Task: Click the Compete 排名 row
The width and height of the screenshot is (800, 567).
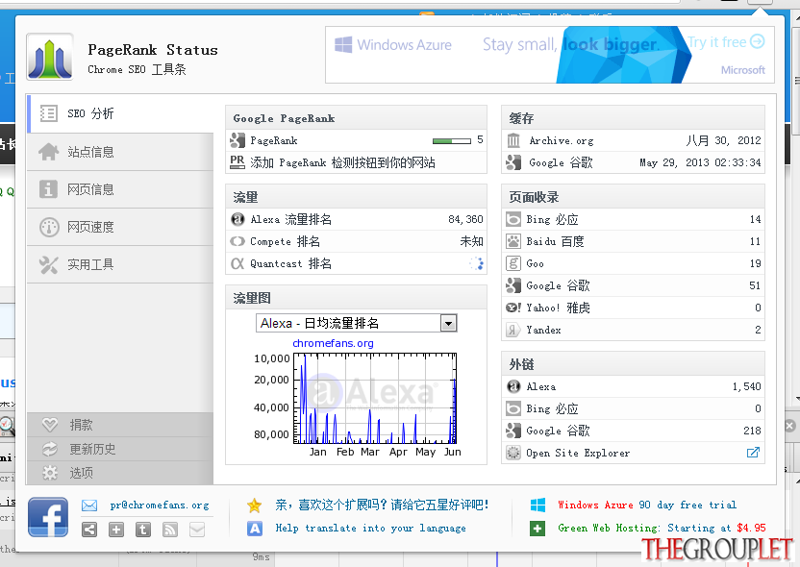Action: click(356, 241)
